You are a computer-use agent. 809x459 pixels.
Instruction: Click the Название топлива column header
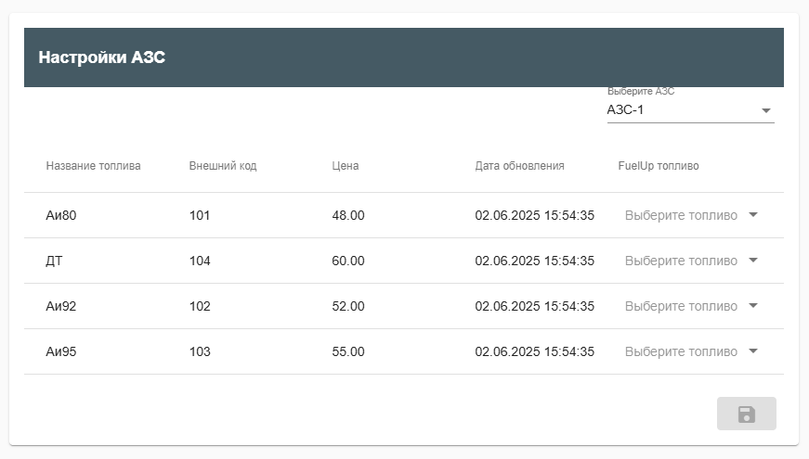point(94,166)
